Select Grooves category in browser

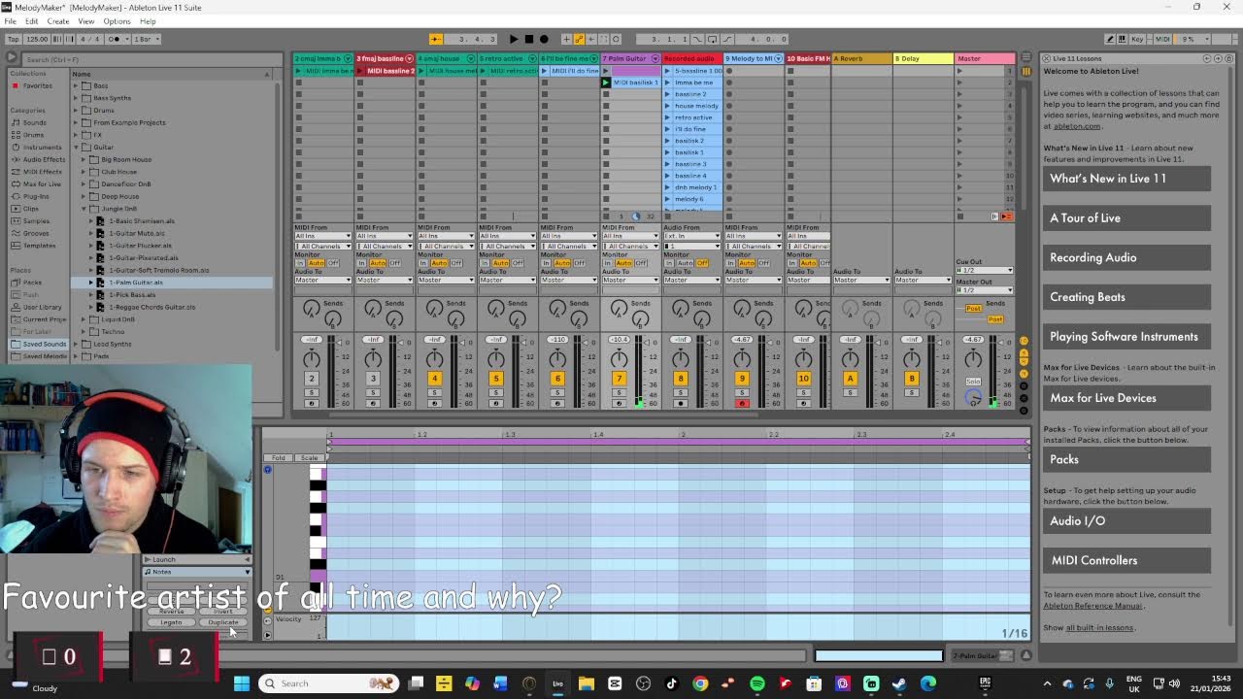pos(36,233)
